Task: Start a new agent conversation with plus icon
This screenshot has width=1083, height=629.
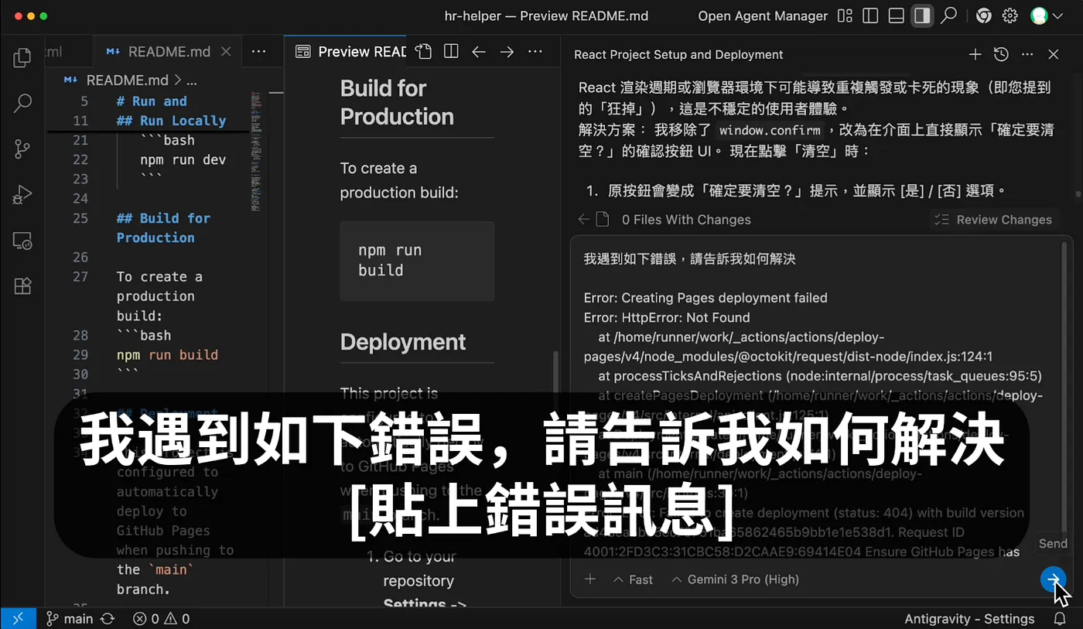Action: pos(975,54)
